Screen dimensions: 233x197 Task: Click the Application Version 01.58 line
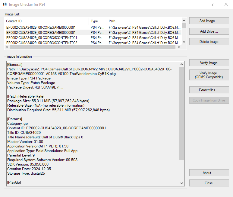click(x=38, y=146)
